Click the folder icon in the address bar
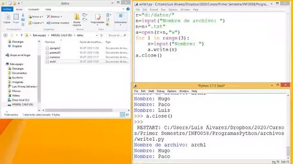Image resolution: width=293 pixels, height=164 pixels. [x=27, y=36]
